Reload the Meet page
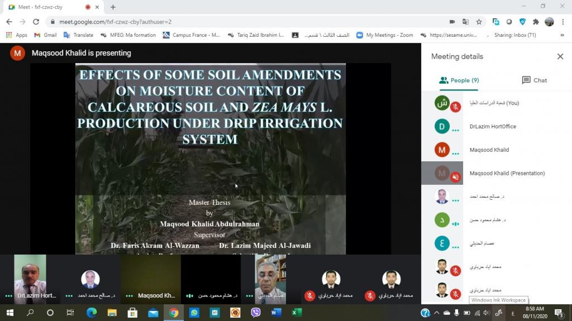The width and height of the screenshot is (572, 321). click(36, 22)
